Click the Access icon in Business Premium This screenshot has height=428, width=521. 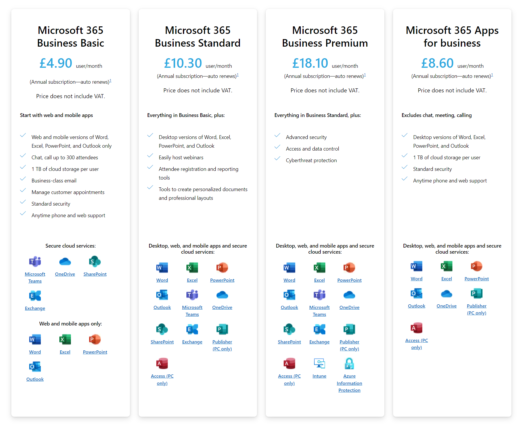[289, 364]
